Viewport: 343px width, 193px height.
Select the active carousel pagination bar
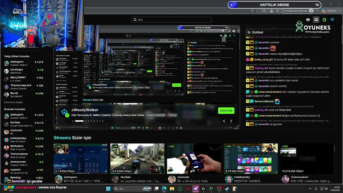click(79, 121)
